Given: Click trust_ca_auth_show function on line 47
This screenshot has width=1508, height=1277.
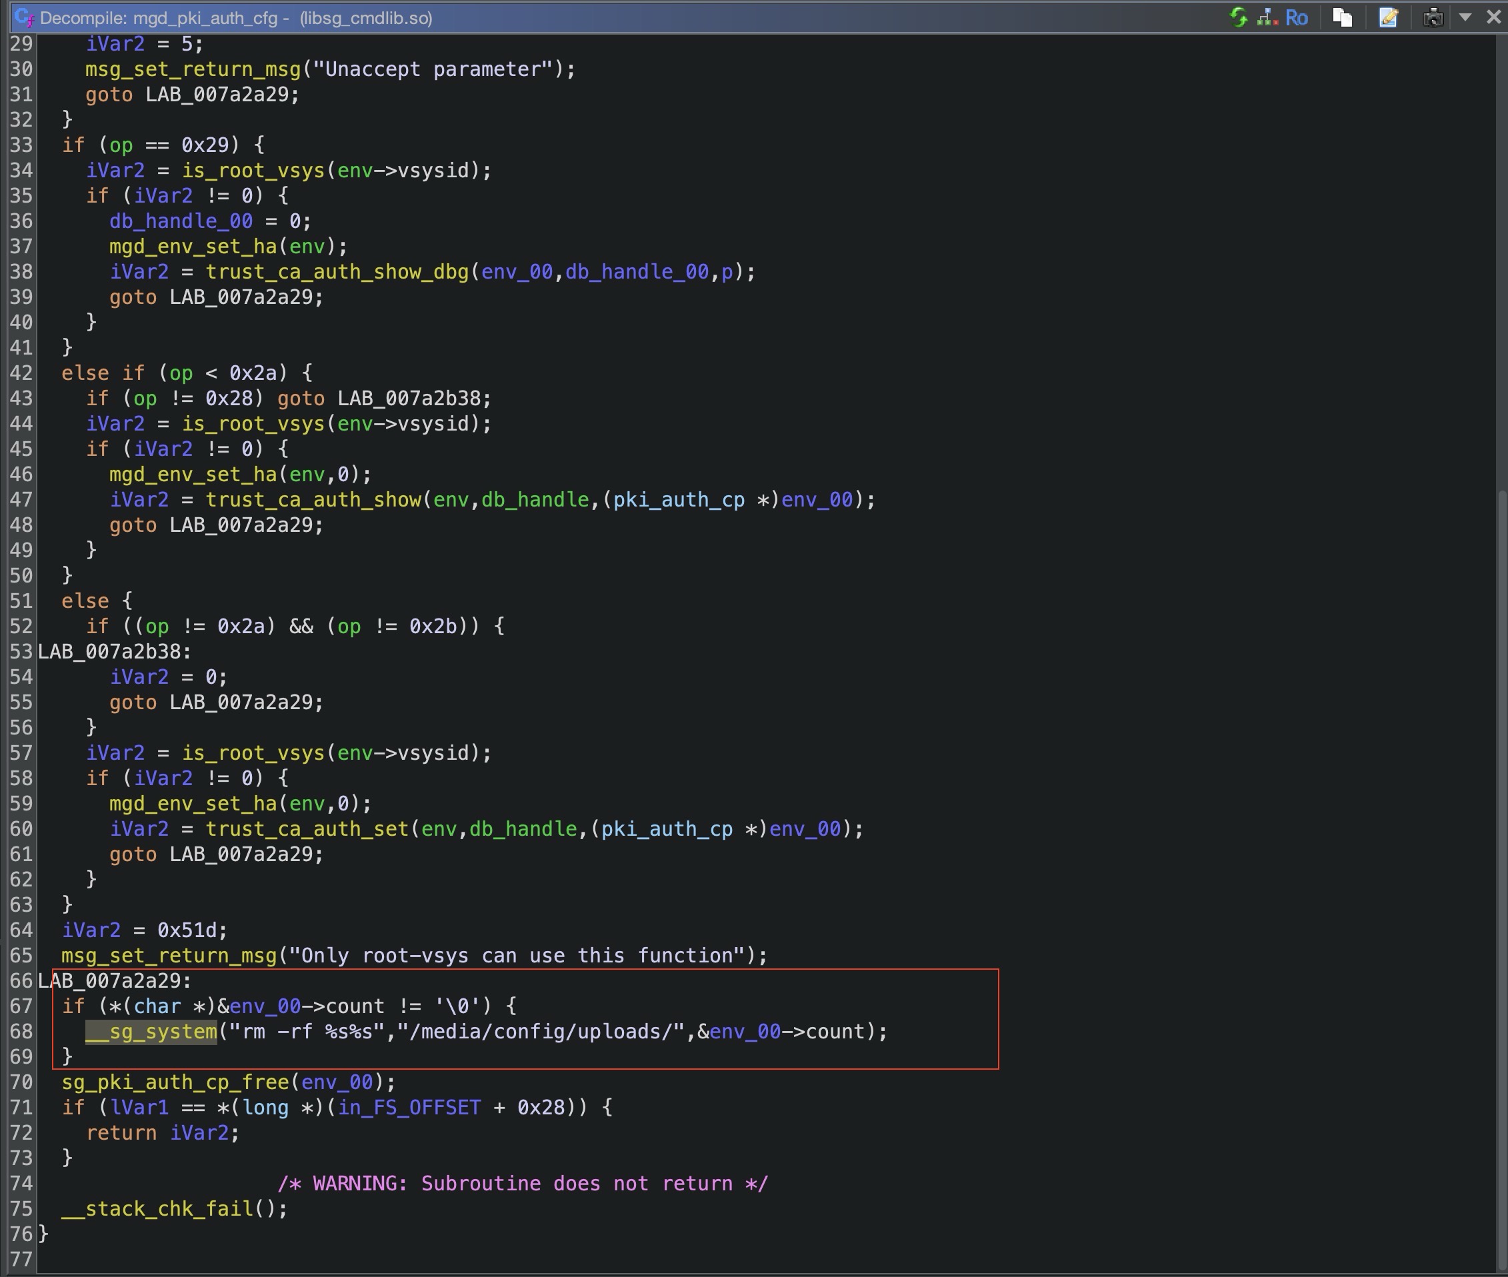Looking at the screenshot, I should [x=313, y=499].
